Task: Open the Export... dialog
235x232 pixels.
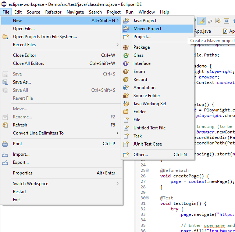Action: pyautogui.click(x=61, y=162)
